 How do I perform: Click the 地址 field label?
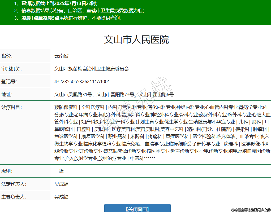click(x=7, y=94)
